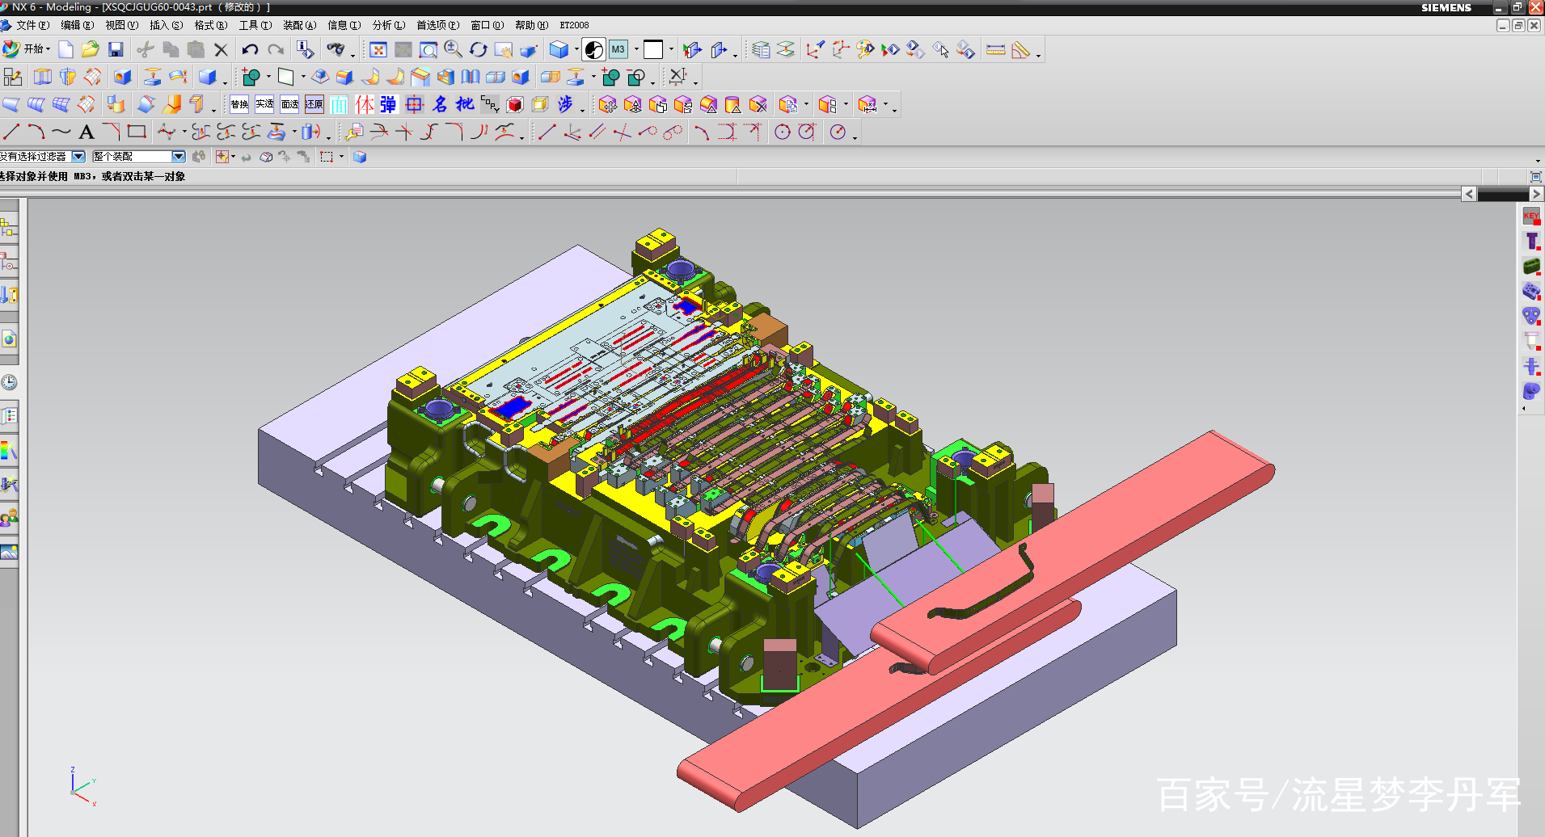Open the selection filter dropdown
1545x837 pixels.
78,157
